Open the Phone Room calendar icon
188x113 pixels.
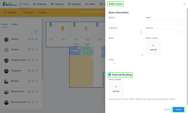29,91
